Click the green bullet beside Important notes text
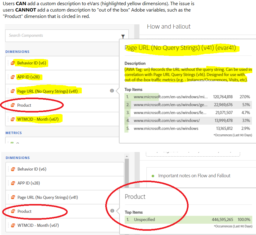Image resolution: width=256 pixels, height=235 pixels. click(153, 176)
